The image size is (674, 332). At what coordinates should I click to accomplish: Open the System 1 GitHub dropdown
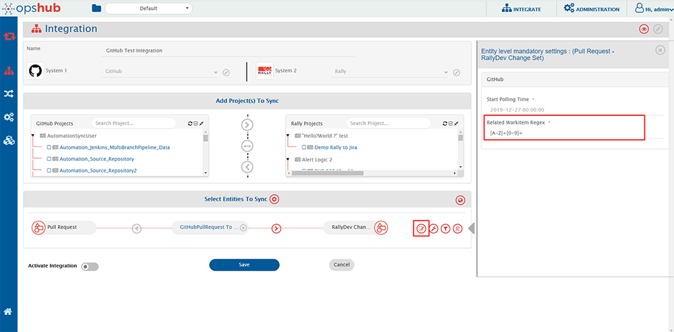click(215, 73)
